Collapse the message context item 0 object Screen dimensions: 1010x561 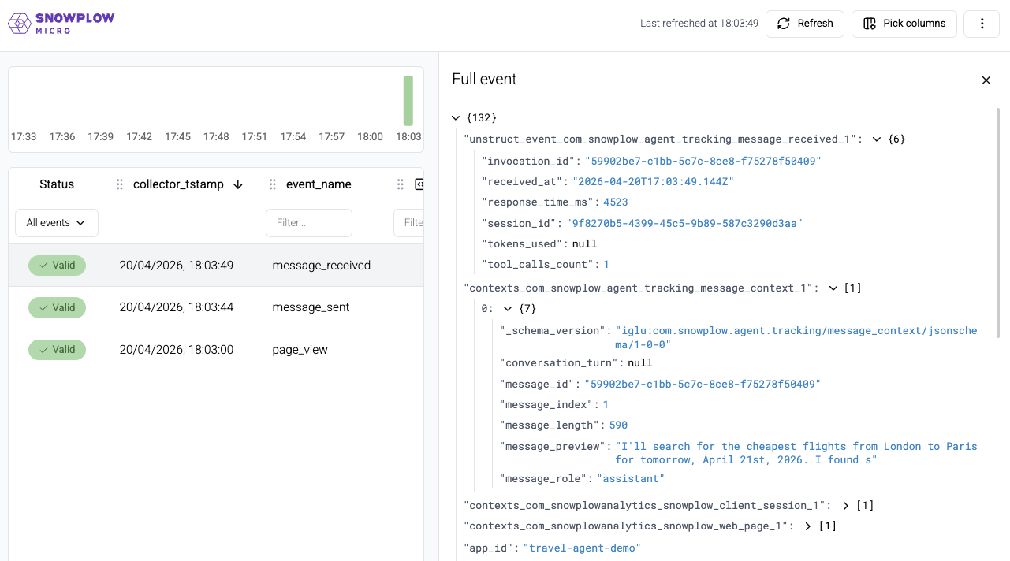pos(508,309)
